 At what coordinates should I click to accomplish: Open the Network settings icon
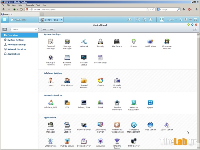tap(84, 43)
